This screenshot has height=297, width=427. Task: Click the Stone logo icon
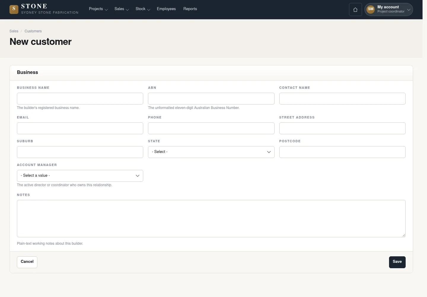click(x=14, y=10)
